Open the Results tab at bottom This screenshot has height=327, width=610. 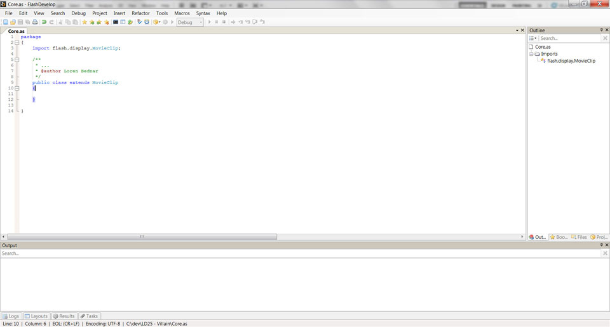tap(64, 316)
